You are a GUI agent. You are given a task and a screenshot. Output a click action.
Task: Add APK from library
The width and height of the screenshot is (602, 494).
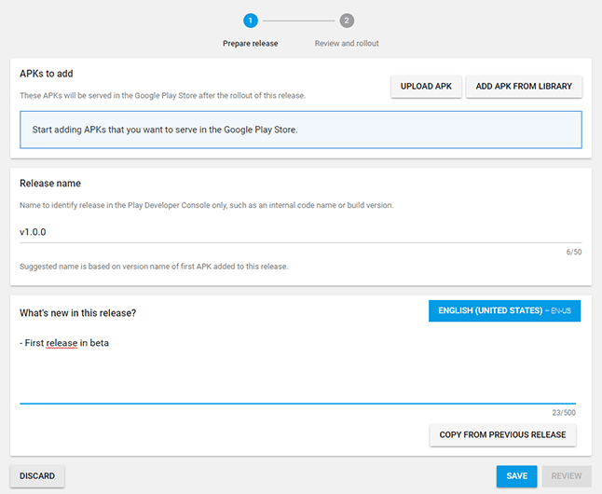click(524, 87)
